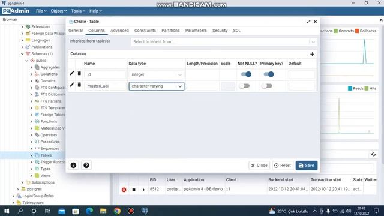Open the Constraints tab
384x216 pixels.
pyautogui.click(x=145, y=31)
